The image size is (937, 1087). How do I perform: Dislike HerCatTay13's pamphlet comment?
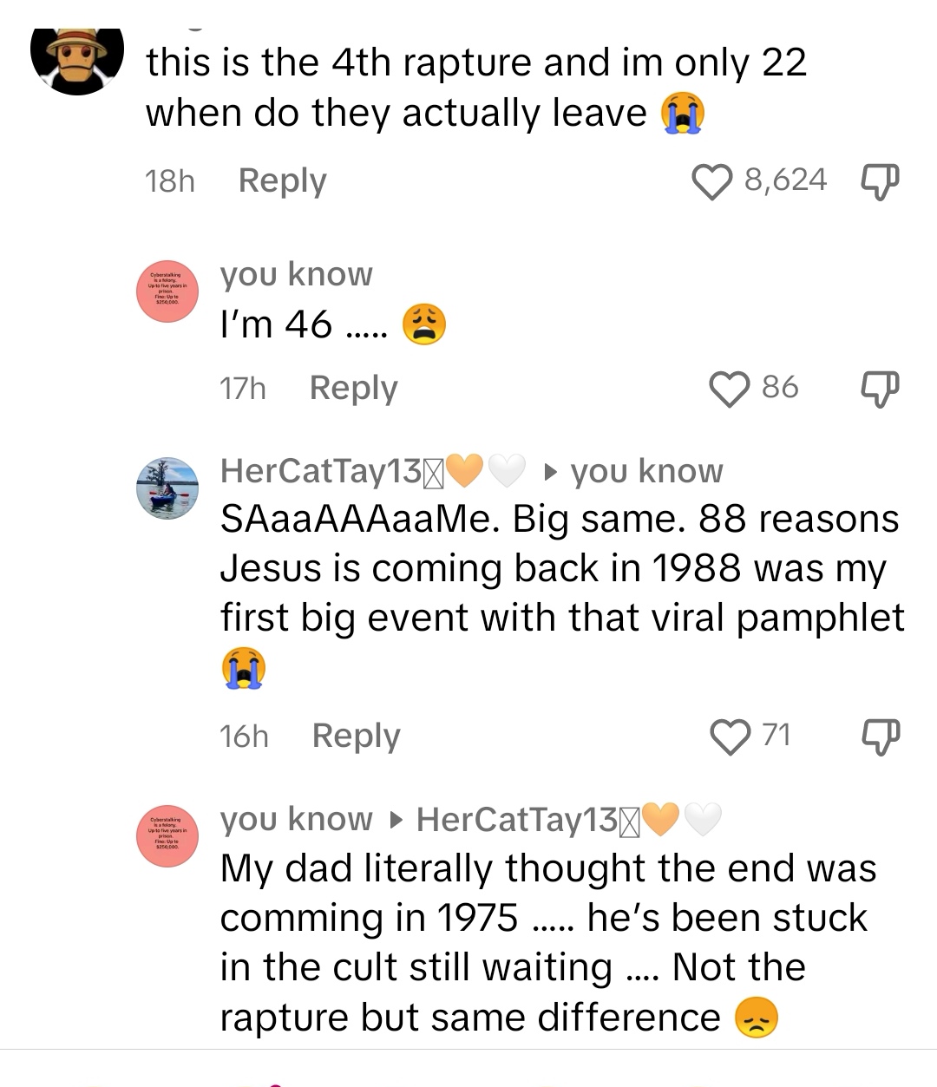click(879, 737)
